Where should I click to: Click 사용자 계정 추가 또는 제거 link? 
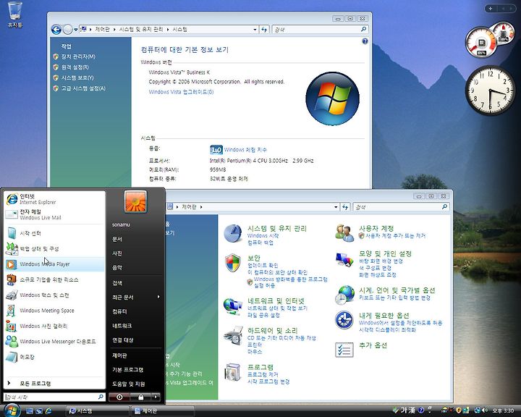(x=395, y=236)
